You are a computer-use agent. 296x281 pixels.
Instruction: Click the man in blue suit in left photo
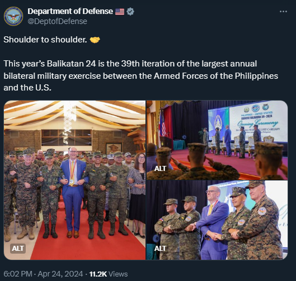(x=73, y=192)
